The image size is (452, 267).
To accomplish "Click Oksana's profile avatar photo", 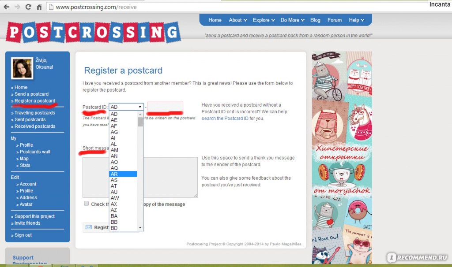I will pyautogui.click(x=22, y=68).
